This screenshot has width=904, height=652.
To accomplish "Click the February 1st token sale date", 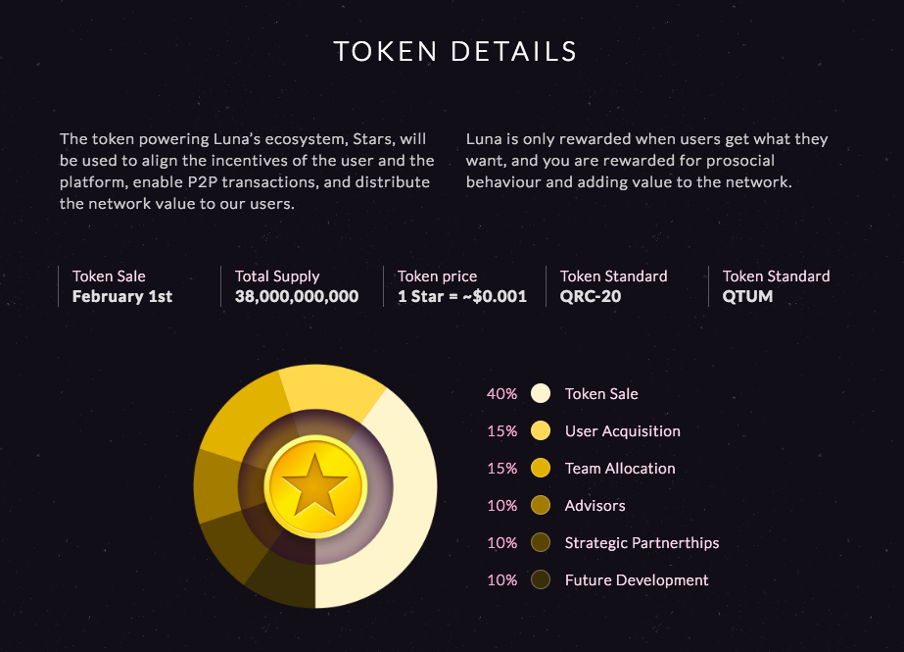I will pos(122,296).
